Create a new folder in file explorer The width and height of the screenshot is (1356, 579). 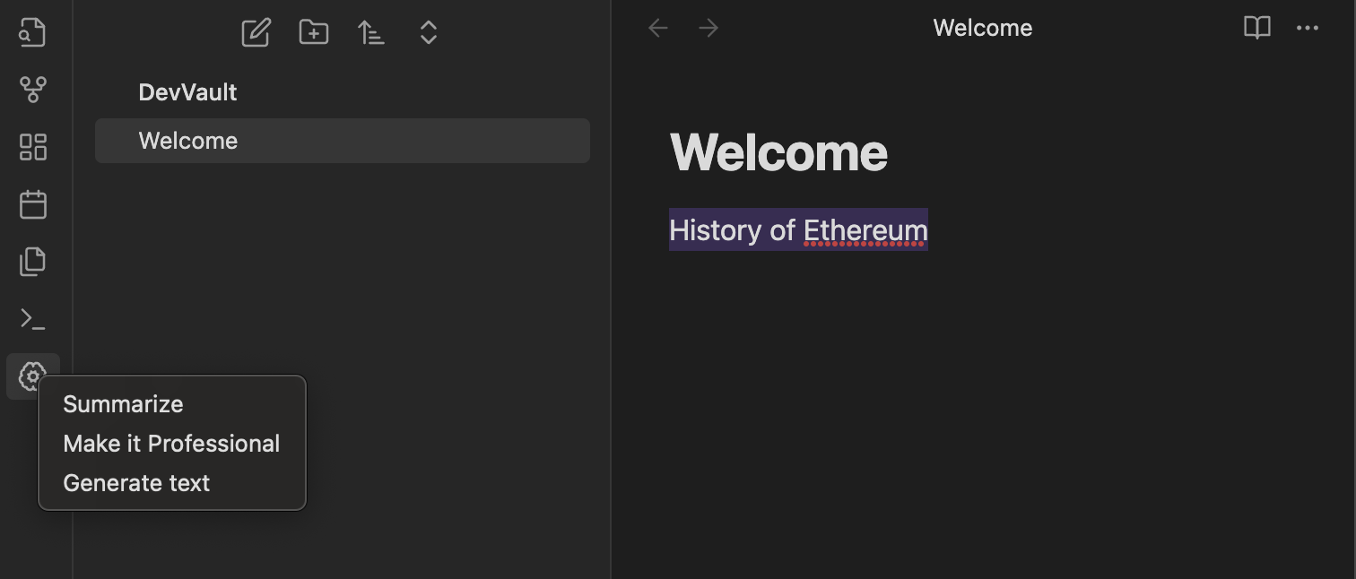pyautogui.click(x=313, y=33)
